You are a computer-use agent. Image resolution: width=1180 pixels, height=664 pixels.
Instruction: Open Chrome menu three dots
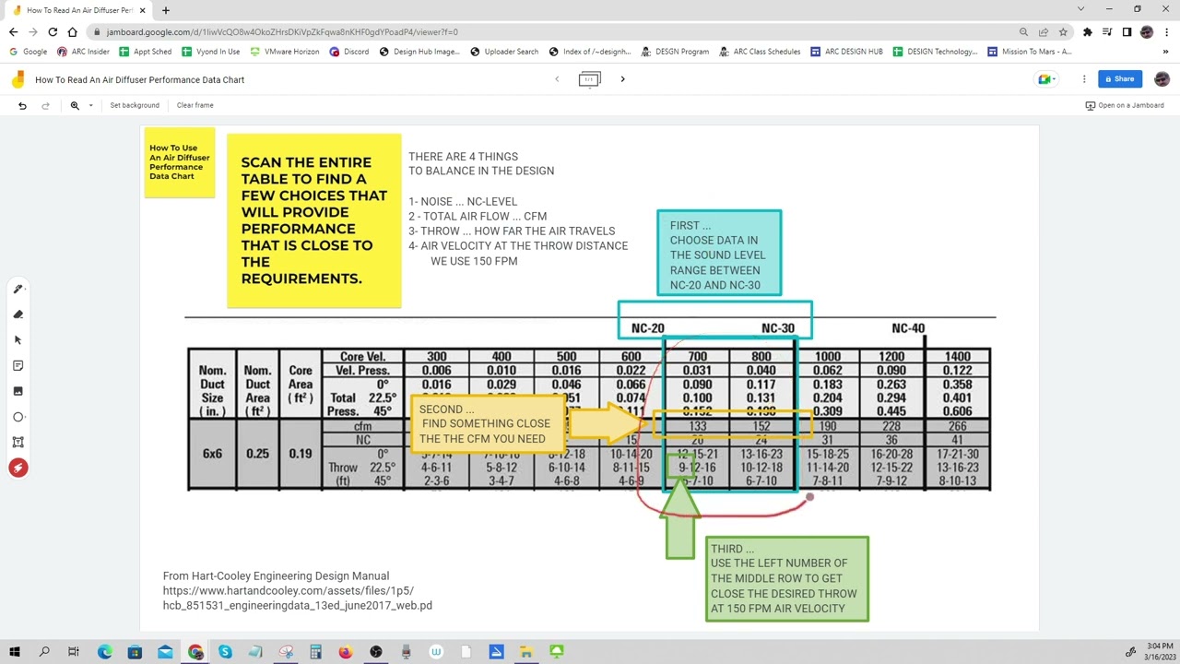[1167, 32]
